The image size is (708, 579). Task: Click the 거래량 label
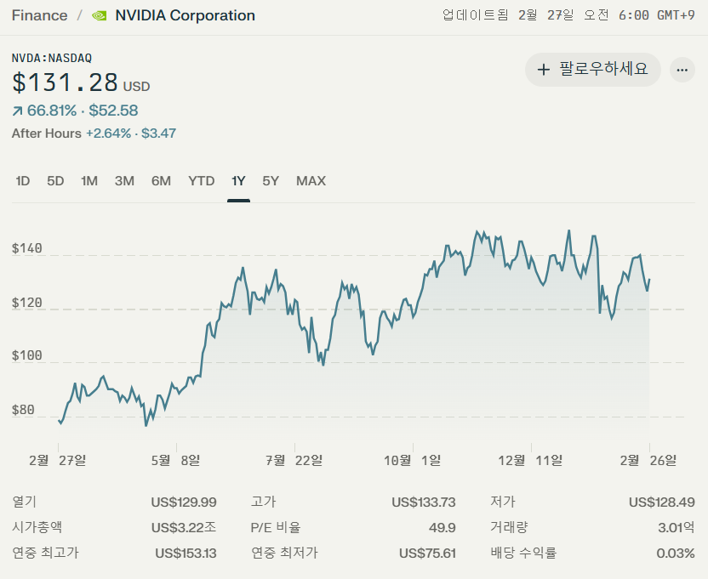(509, 527)
